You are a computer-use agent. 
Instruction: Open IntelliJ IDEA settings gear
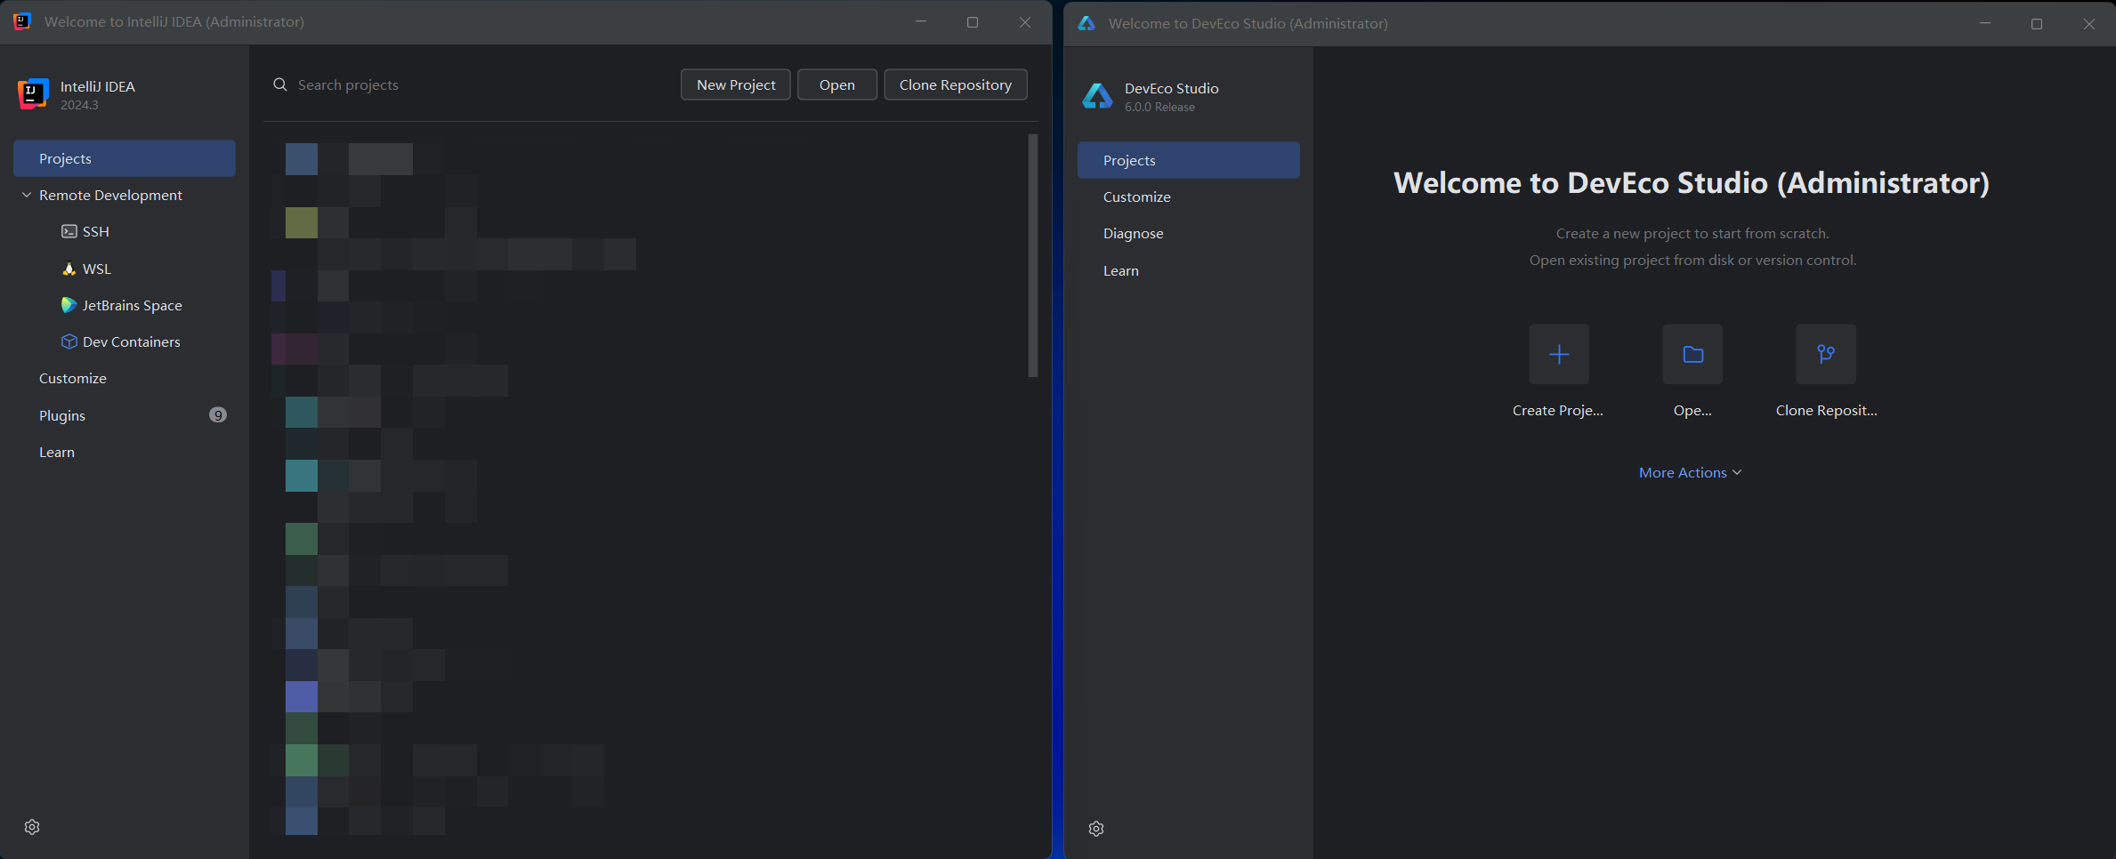[32, 827]
